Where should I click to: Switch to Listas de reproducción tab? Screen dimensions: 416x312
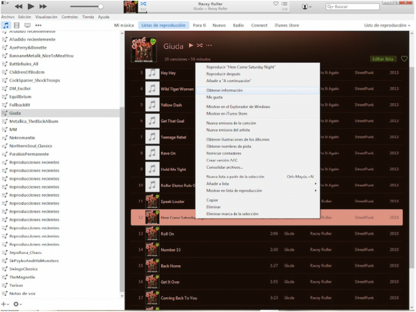(163, 25)
